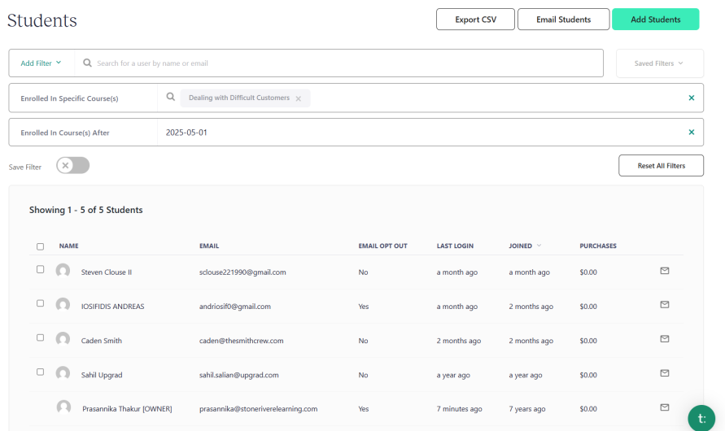Click email sclouse221990@gmail.com
This screenshot has width=725, height=431.
point(242,272)
